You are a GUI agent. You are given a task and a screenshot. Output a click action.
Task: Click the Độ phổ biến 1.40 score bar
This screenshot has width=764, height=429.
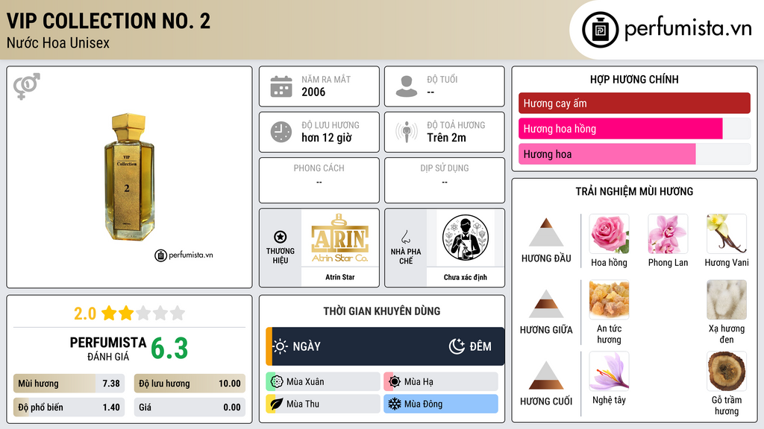pyautogui.click(x=69, y=407)
